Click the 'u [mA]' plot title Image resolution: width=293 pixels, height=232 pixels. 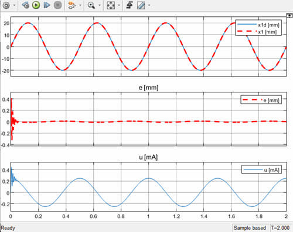point(148,157)
